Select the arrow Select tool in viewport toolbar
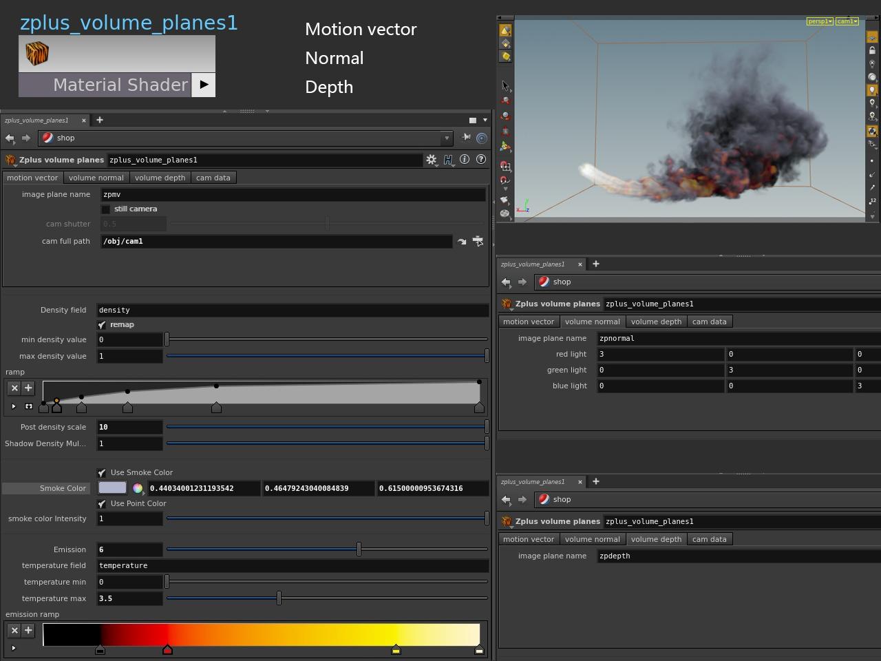The width and height of the screenshot is (881, 661). (505, 86)
